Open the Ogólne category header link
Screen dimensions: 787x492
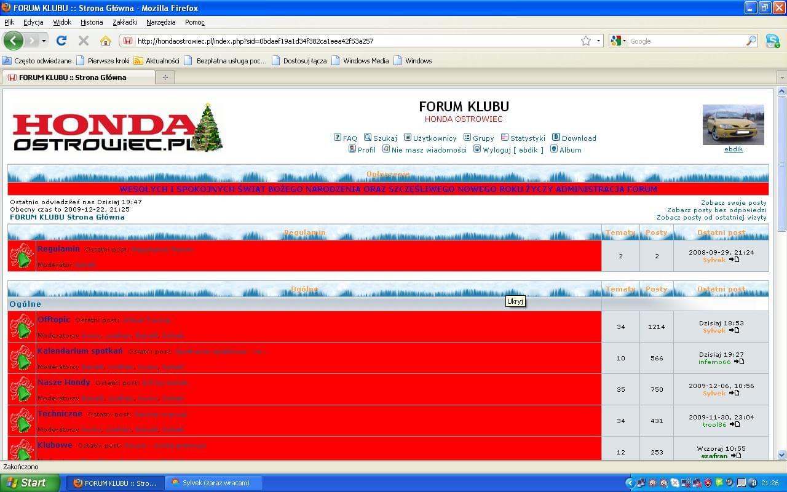(x=25, y=304)
